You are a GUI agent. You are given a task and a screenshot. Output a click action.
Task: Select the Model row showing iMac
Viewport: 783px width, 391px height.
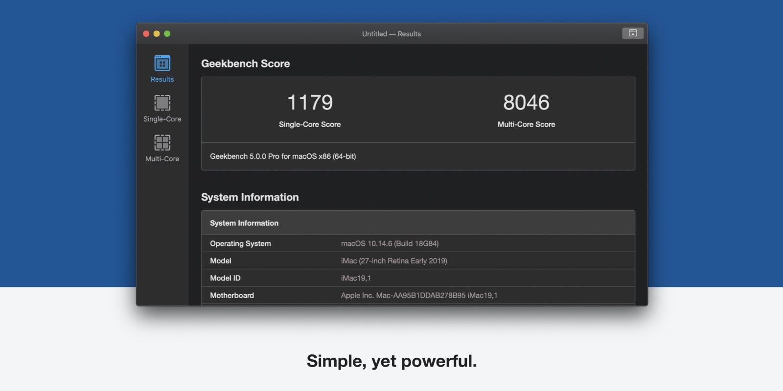(x=418, y=261)
